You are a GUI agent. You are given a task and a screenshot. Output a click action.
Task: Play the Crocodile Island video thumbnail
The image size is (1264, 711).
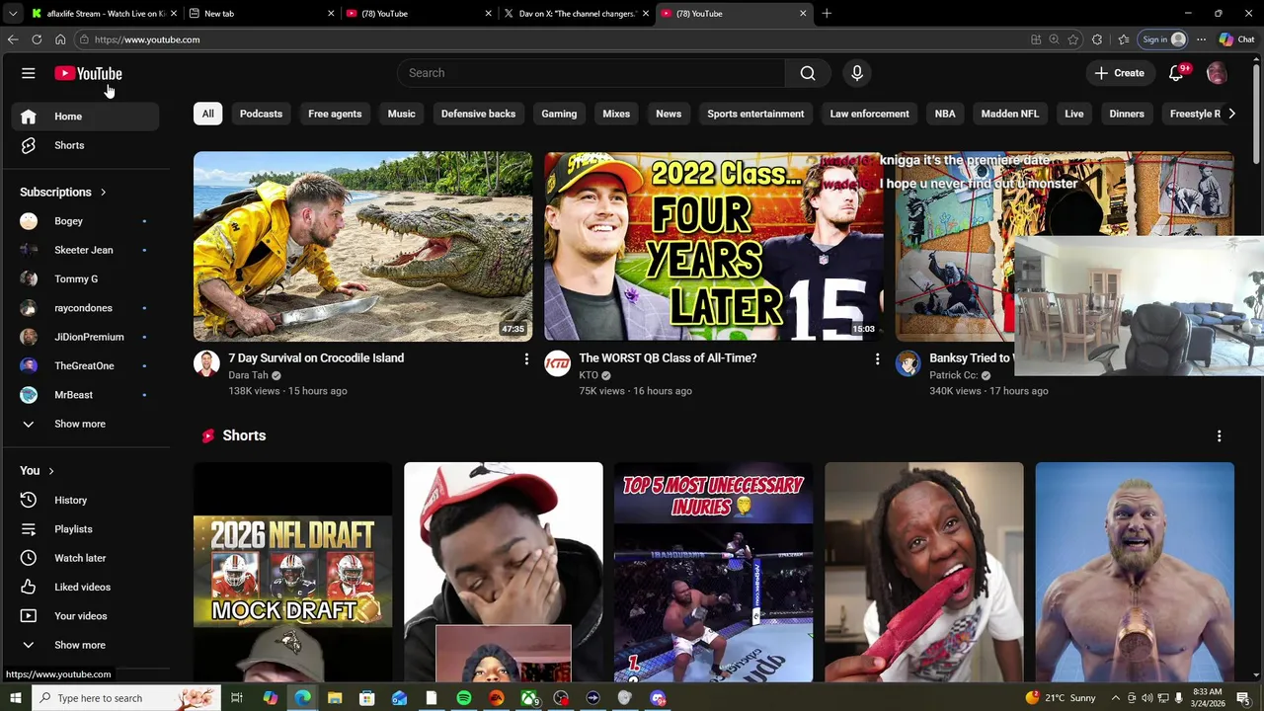click(x=362, y=246)
